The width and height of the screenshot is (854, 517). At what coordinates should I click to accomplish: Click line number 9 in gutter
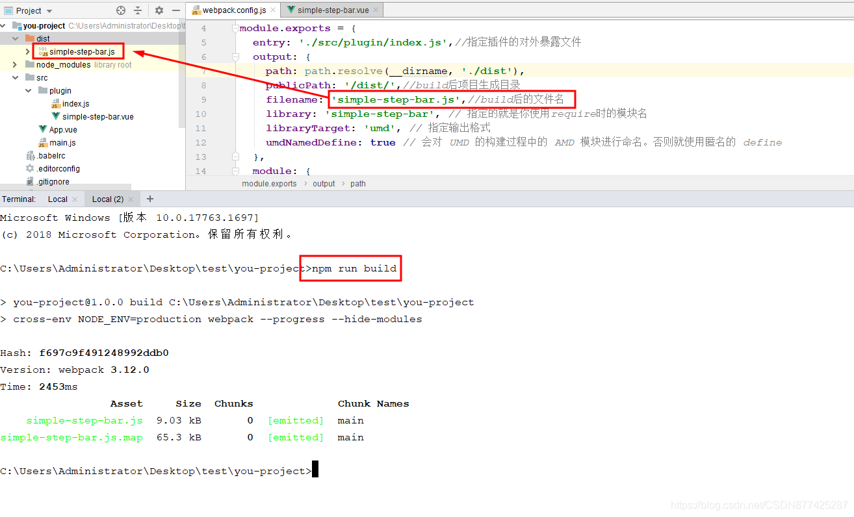pyautogui.click(x=203, y=100)
